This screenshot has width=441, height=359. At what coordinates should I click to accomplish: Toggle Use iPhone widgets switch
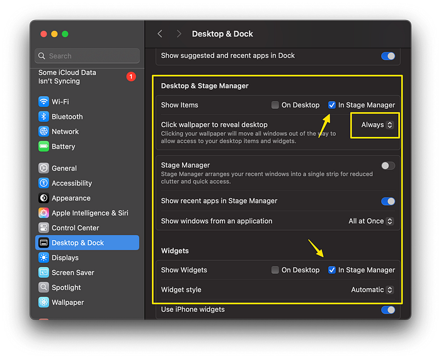point(388,309)
